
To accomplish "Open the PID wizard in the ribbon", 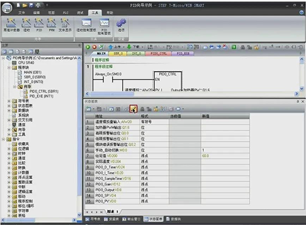I will pyautogui.click(x=39, y=25).
